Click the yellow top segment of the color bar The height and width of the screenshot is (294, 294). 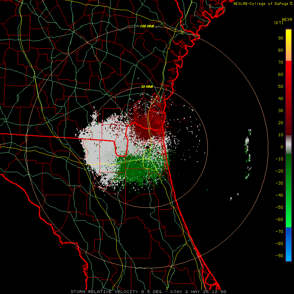[288, 45]
